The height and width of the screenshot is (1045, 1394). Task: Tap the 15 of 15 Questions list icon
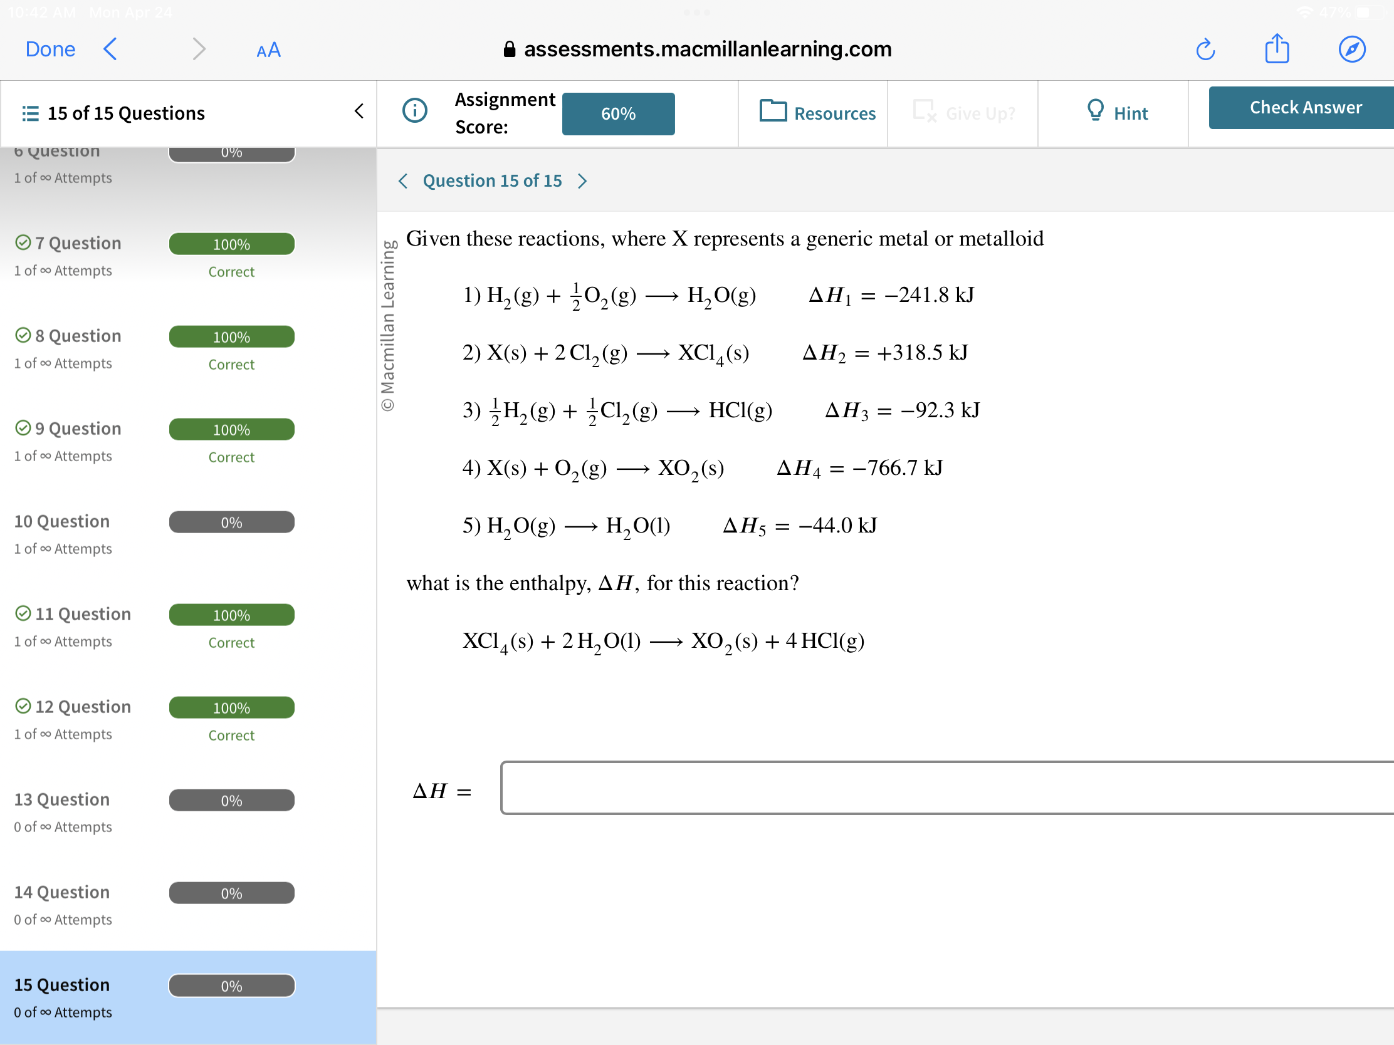coord(30,113)
